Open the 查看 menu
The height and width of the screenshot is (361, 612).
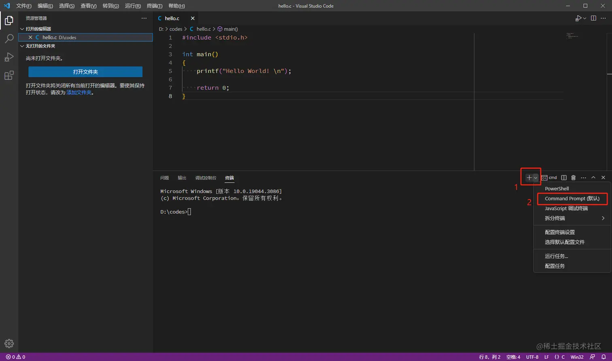pos(89,6)
